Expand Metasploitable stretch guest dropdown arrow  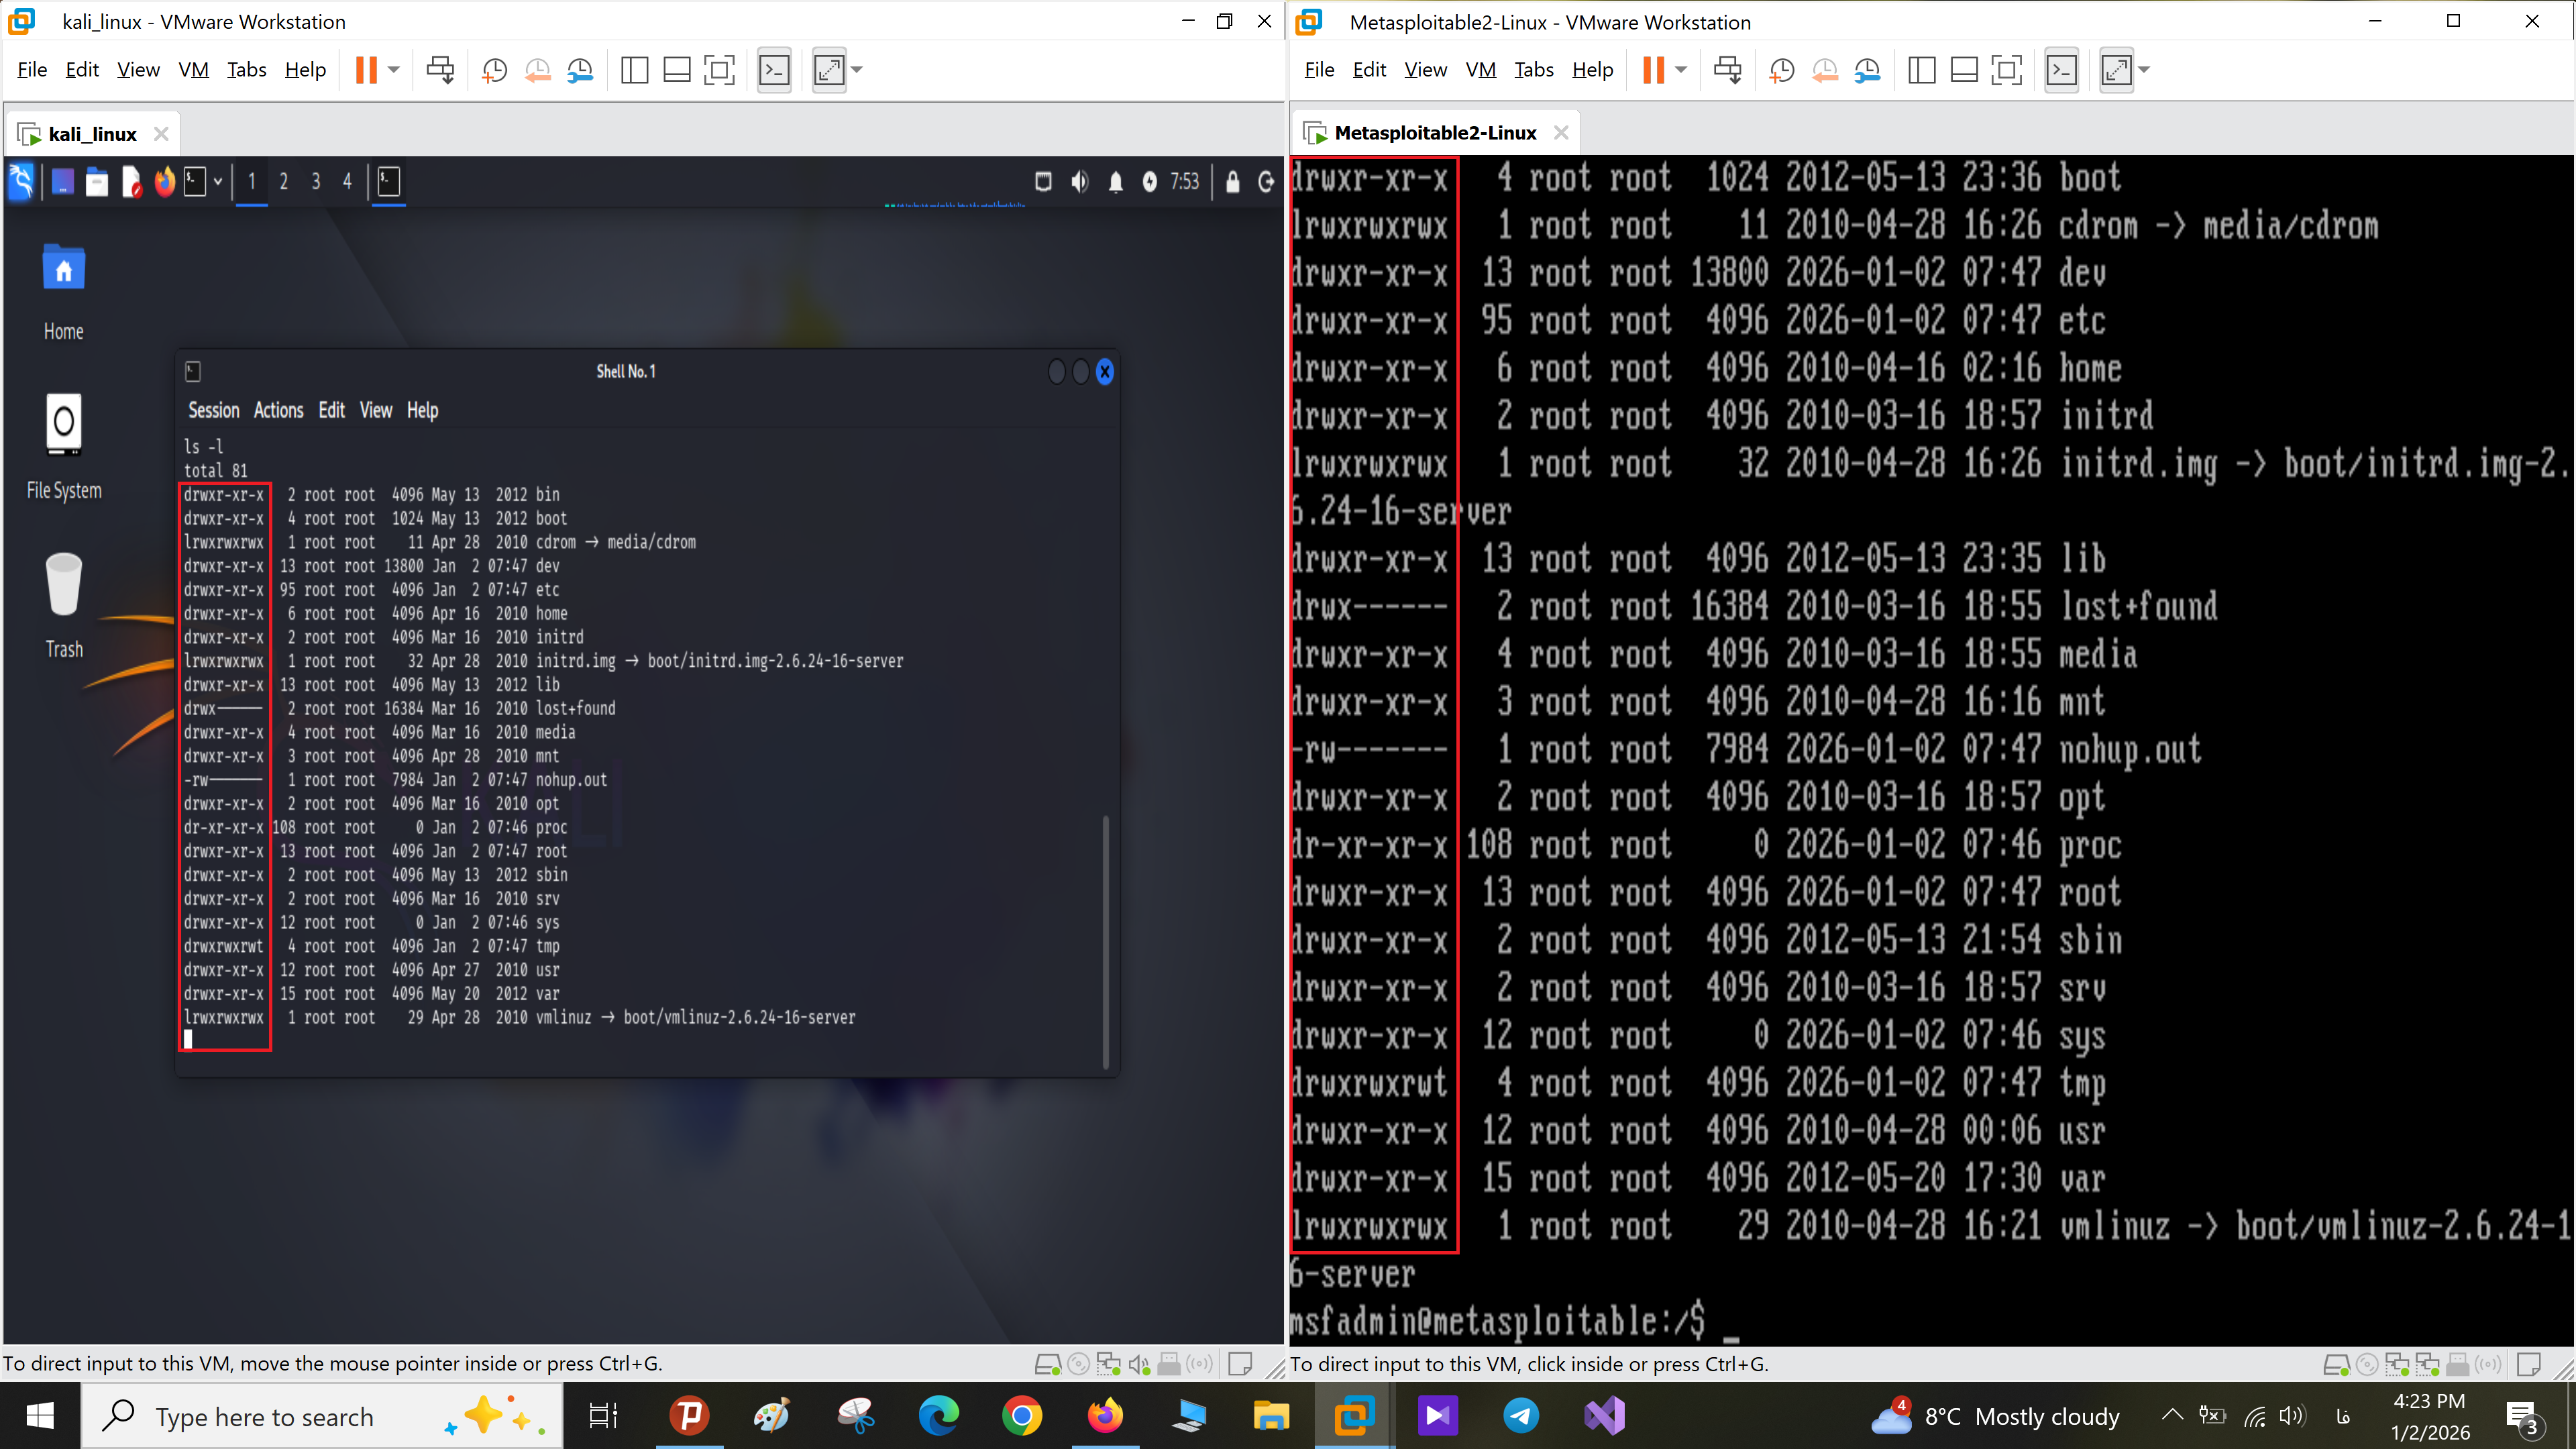(2144, 70)
